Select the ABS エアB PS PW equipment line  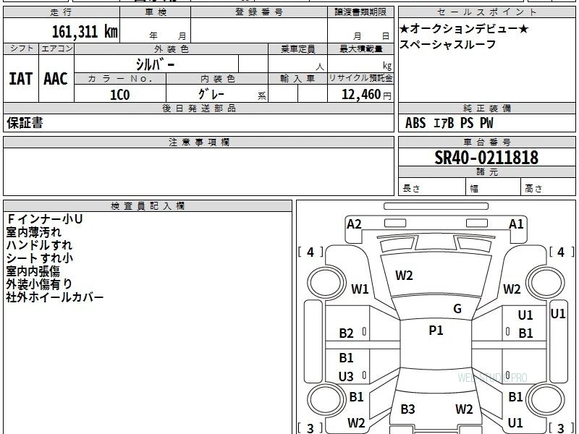pyautogui.click(x=449, y=123)
